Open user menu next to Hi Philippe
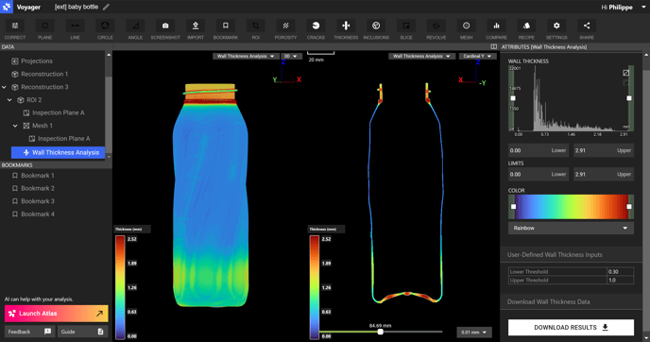 [643, 8]
